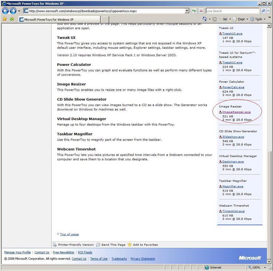
Task: Expand the zoom level dropdown arrow
Action: 265,268
